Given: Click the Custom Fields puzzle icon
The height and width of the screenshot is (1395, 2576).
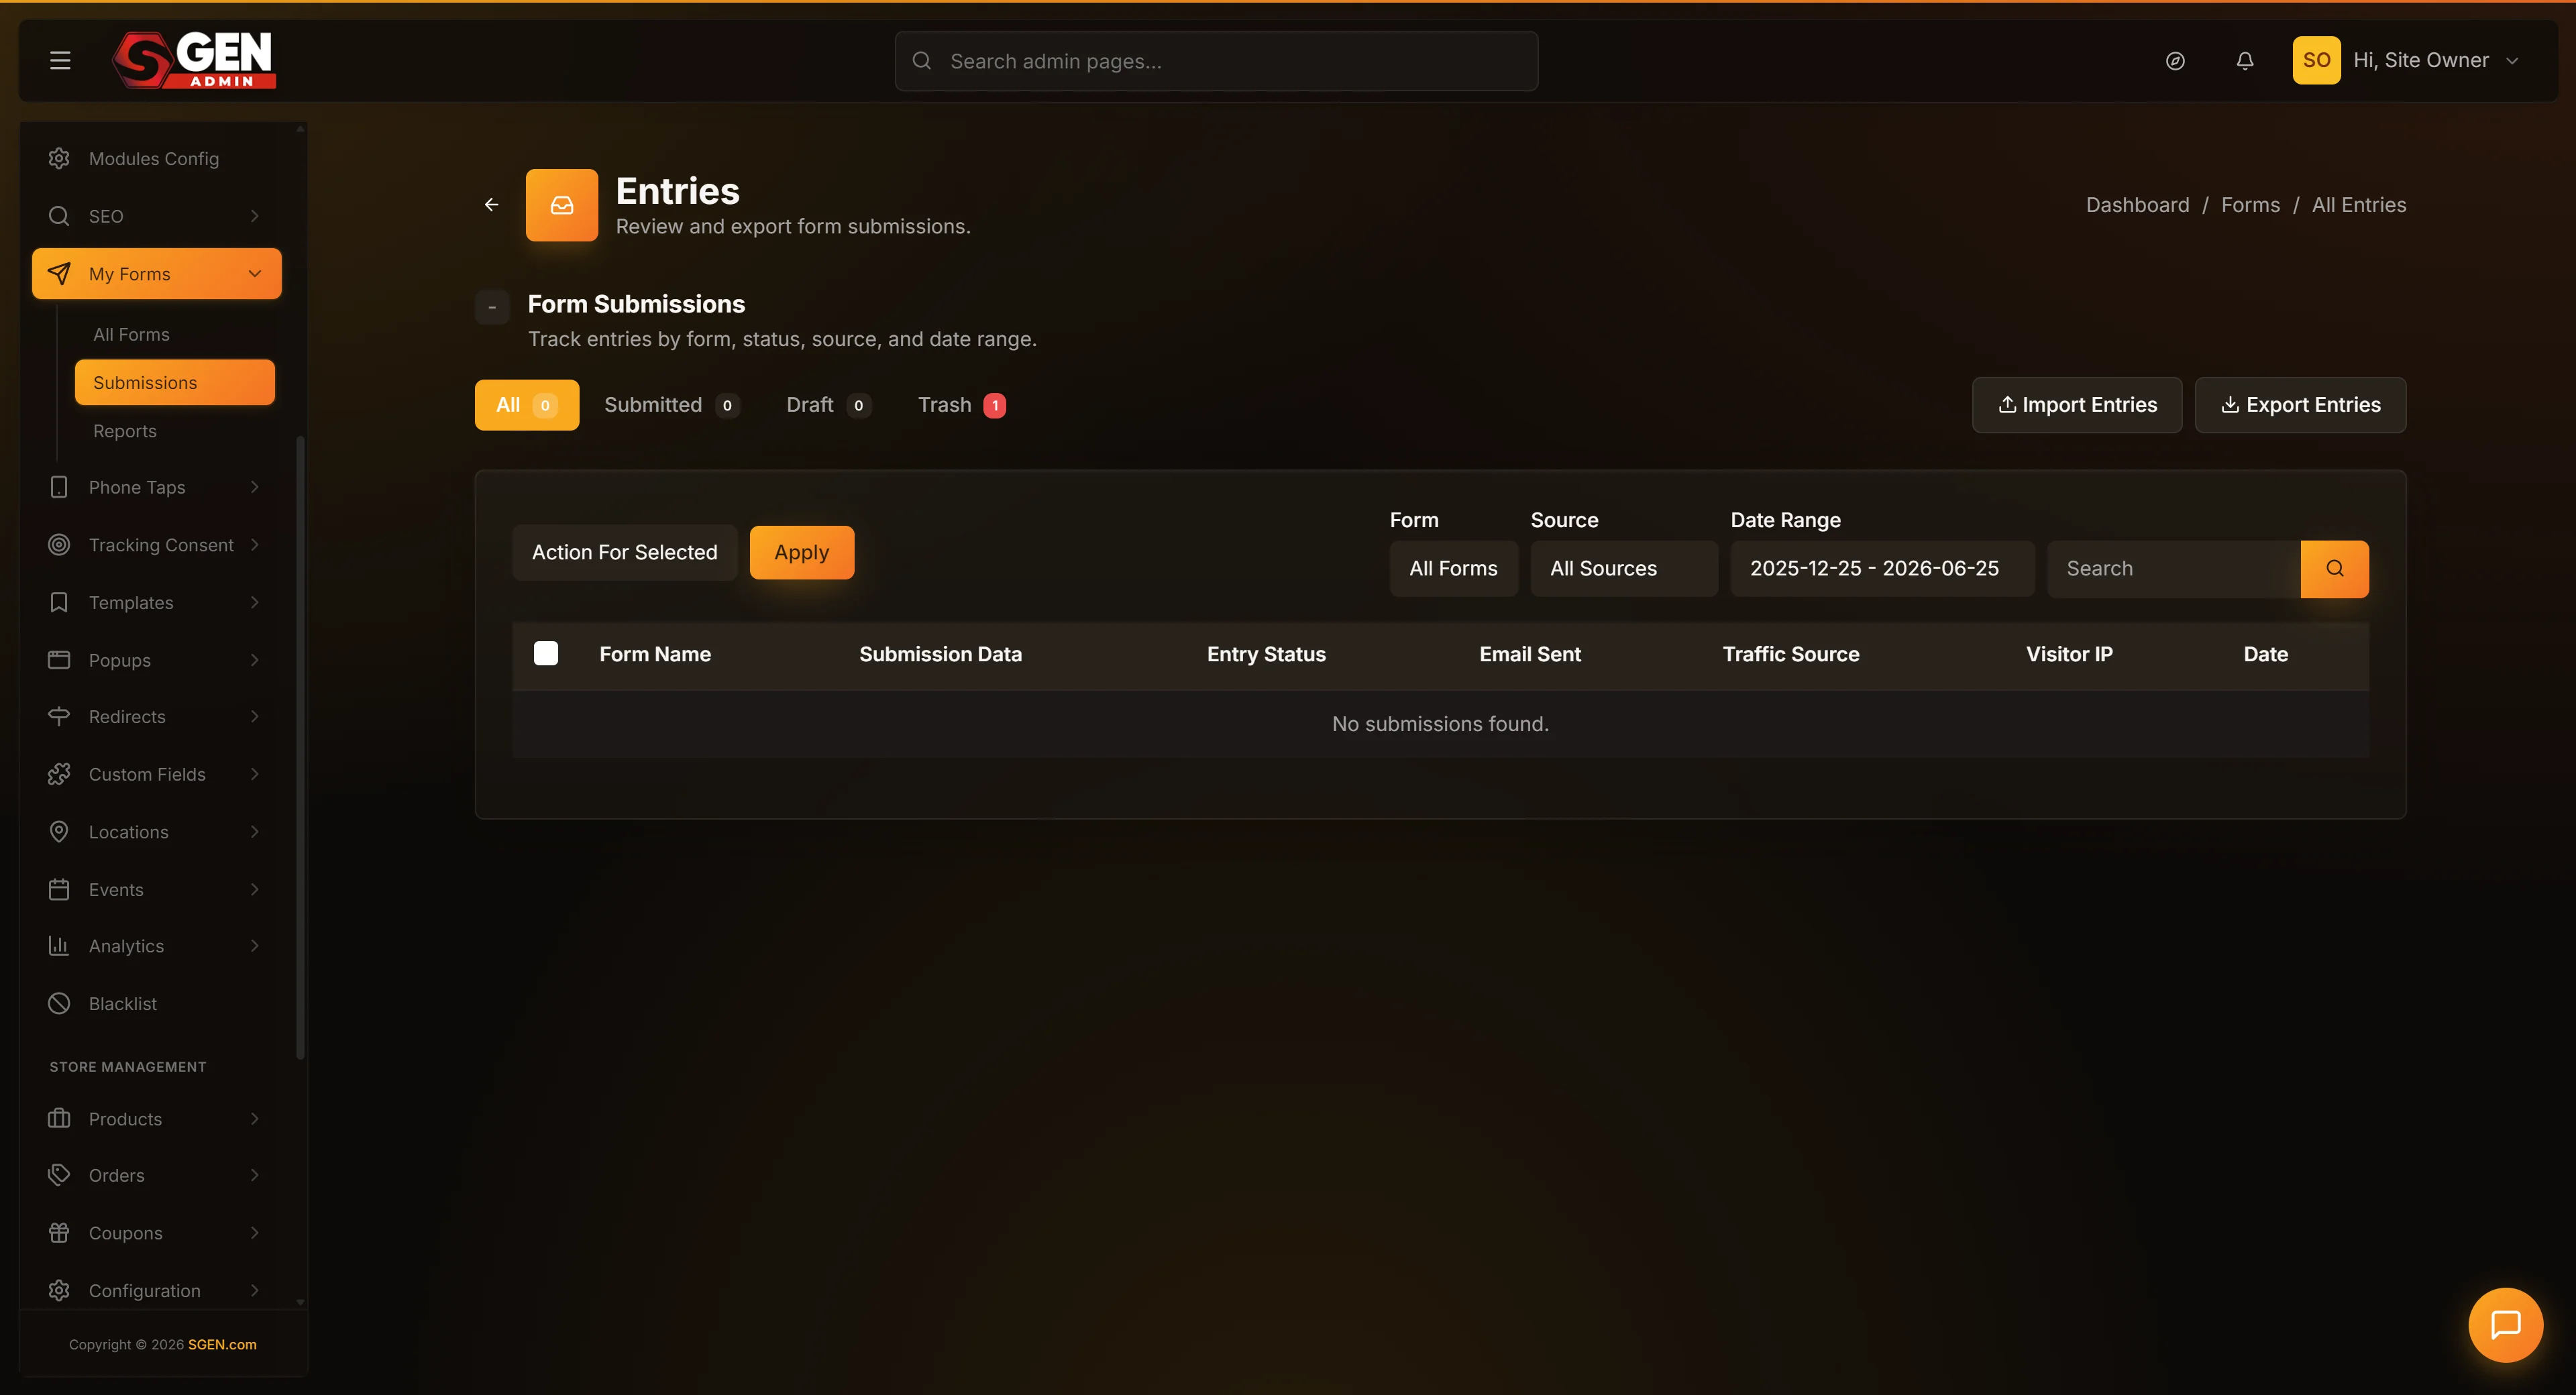Looking at the screenshot, I should coord(59,774).
